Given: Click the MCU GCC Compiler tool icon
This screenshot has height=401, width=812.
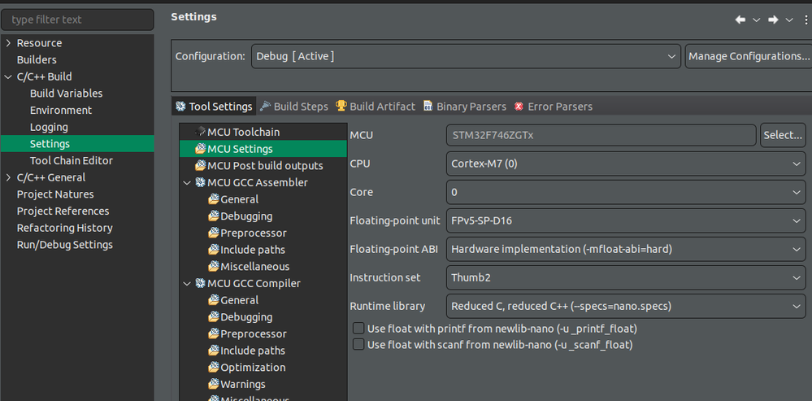Looking at the screenshot, I should (200, 284).
